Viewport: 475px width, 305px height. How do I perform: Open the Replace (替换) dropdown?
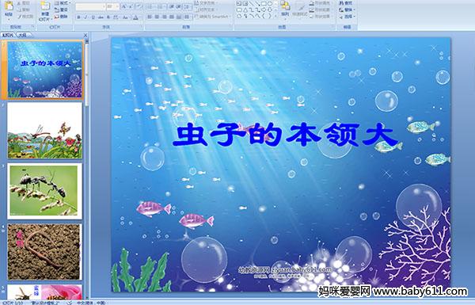click(x=347, y=10)
